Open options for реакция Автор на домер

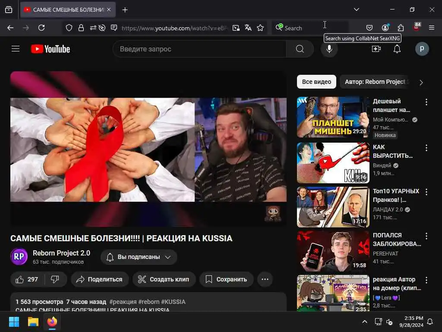click(426, 280)
